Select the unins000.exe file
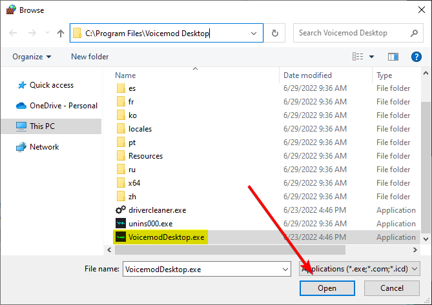This screenshot has height=305, width=432. 150,224
